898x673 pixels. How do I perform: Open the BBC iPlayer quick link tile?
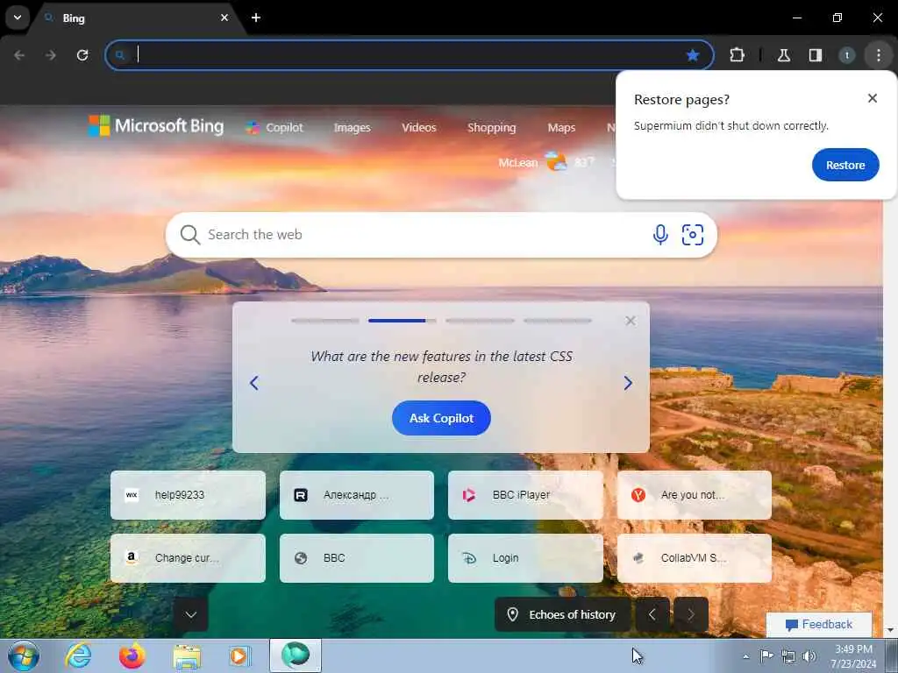pyautogui.click(x=525, y=495)
